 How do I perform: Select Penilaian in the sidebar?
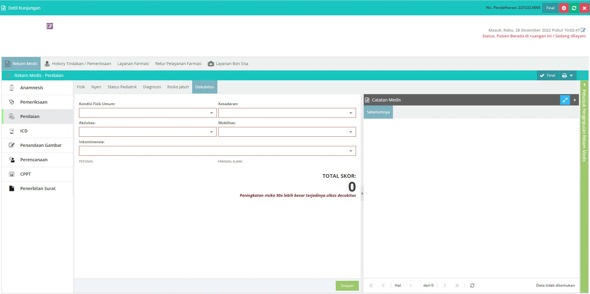38,116
